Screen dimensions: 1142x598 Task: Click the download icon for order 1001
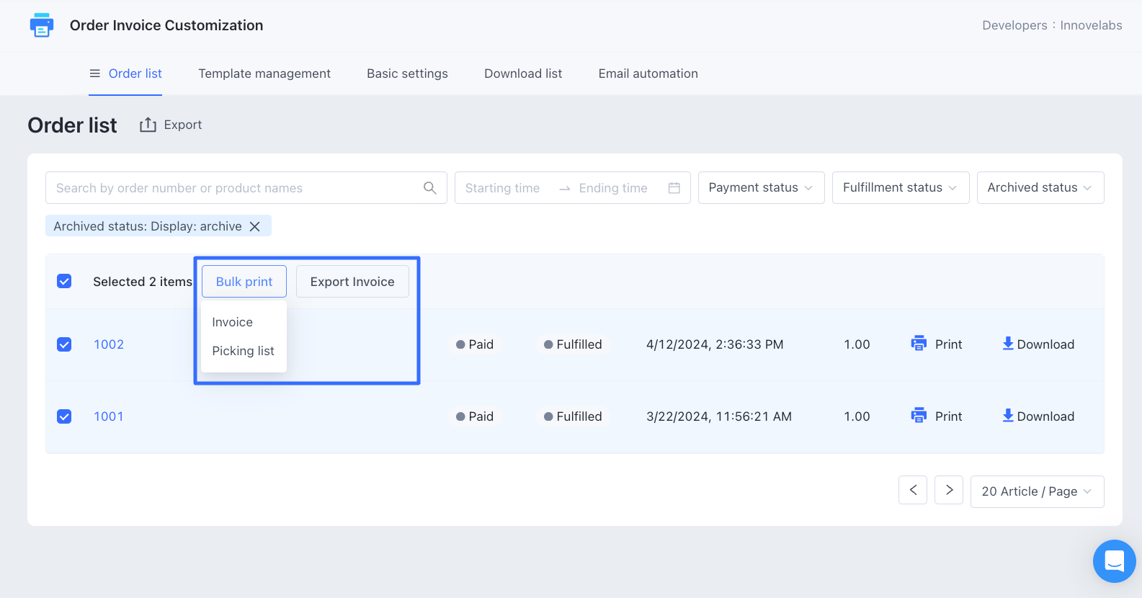pos(1008,416)
